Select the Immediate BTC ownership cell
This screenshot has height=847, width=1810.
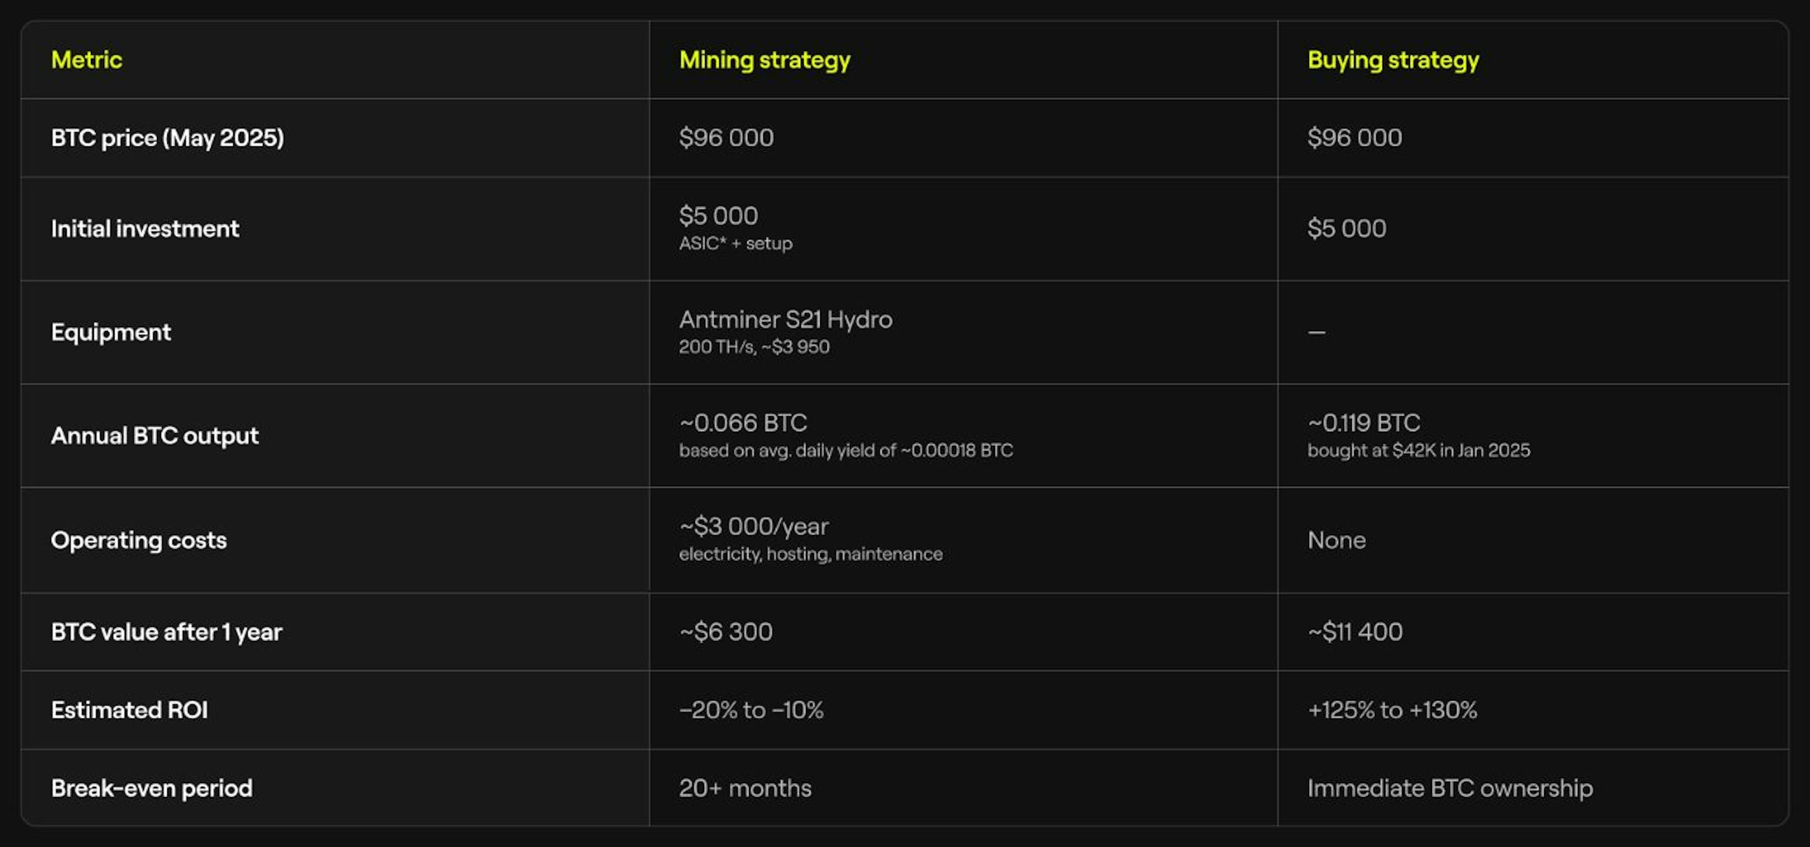pyautogui.click(x=1449, y=788)
